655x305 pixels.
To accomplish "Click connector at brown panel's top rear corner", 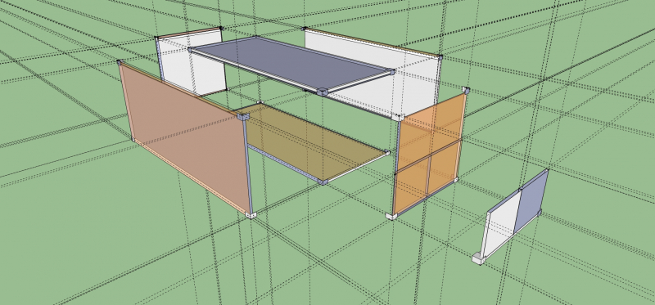I will [x=119, y=63].
